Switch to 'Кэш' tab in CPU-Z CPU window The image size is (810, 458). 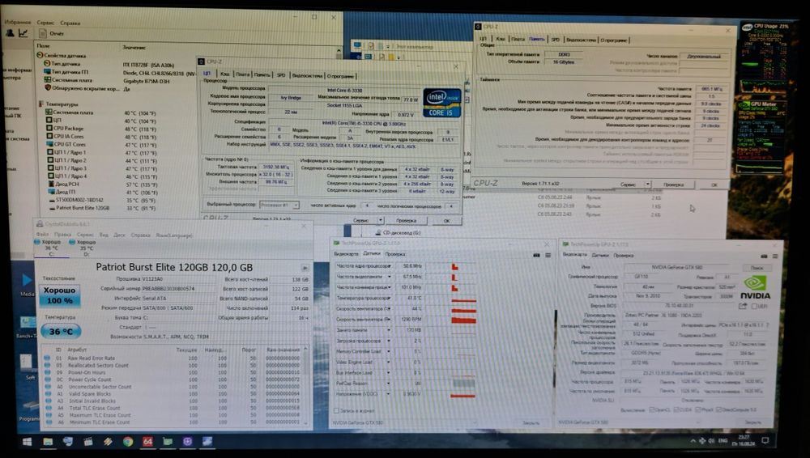coord(224,74)
